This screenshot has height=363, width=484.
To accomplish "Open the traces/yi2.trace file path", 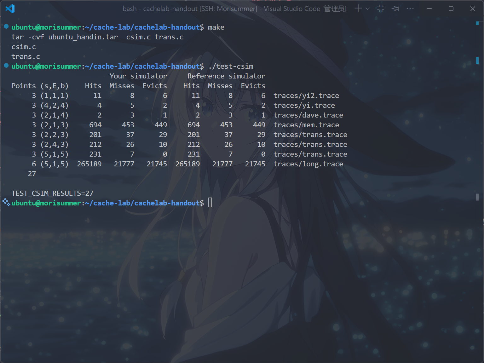I will click(x=306, y=95).
